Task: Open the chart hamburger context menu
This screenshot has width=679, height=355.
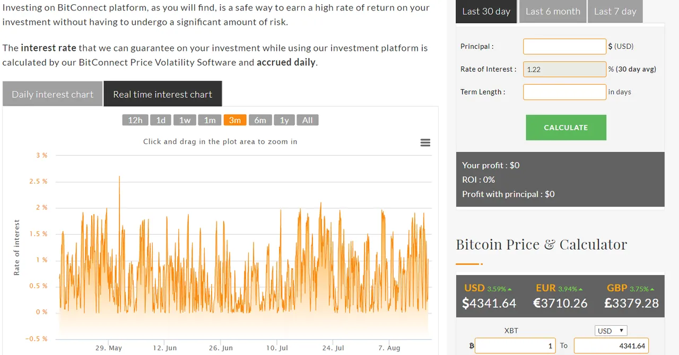Action: 425,143
